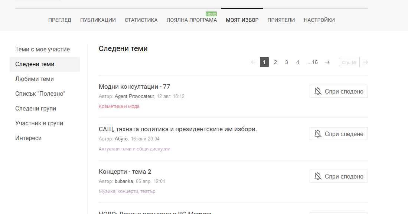Open the ЛОЯЛНА ПРОГРАМА tab
The width and height of the screenshot is (408, 214).
pos(192,20)
